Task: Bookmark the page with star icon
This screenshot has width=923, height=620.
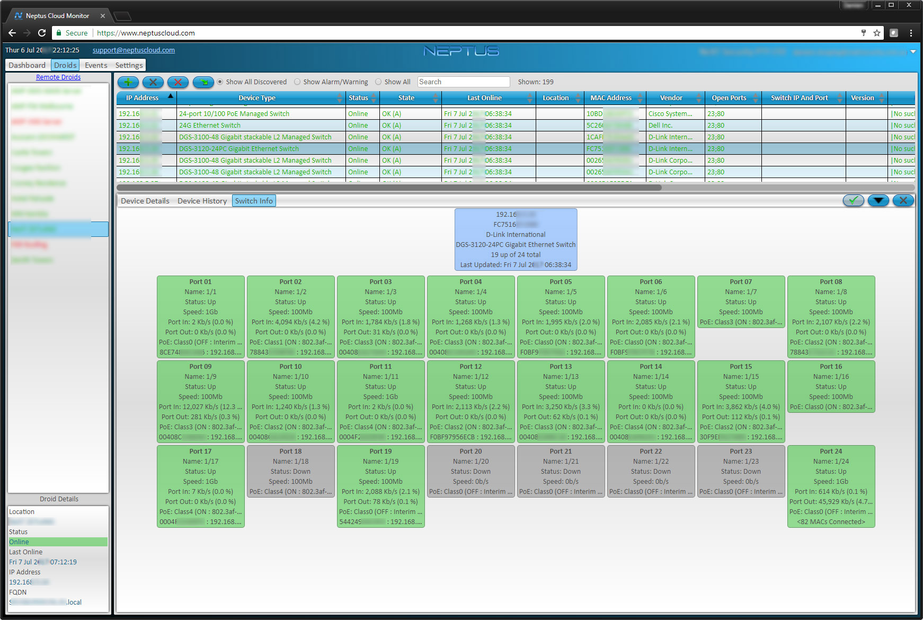Action: (877, 33)
